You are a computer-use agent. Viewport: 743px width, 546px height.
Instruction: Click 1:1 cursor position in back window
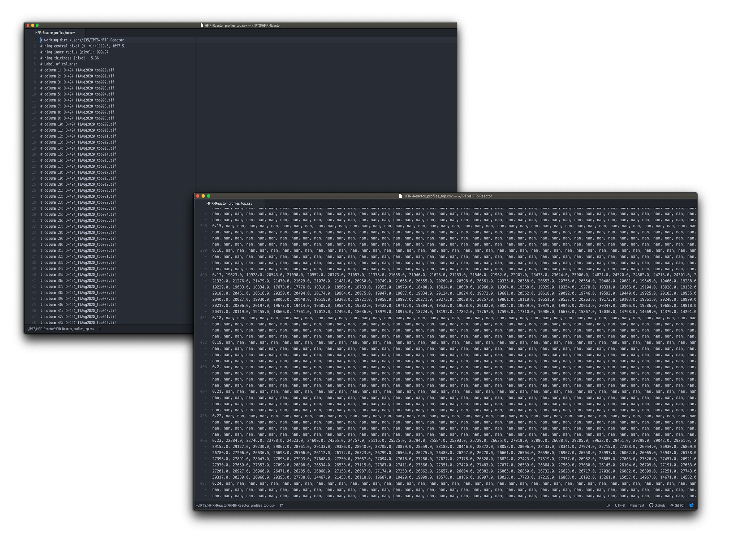point(100,329)
